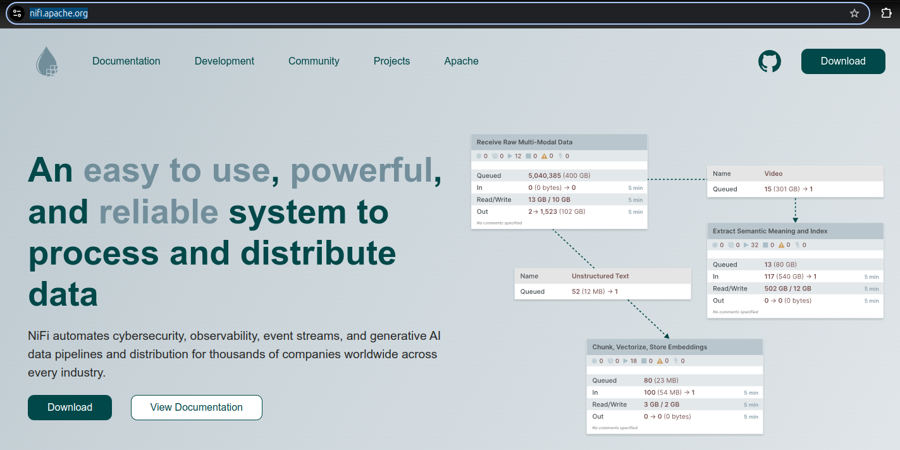Click the 'Extract Semantic Meaning and Index' card title

pyautogui.click(x=770, y=231)
